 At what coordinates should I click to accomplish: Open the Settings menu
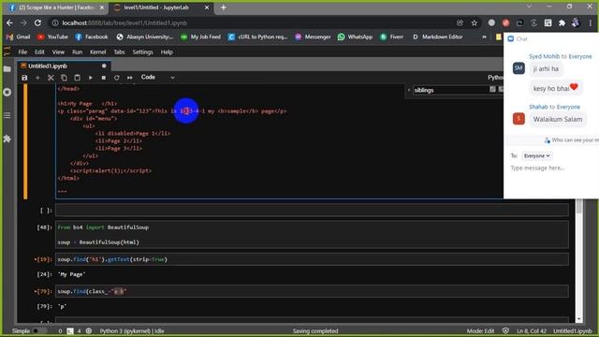[x=142, y=52]
